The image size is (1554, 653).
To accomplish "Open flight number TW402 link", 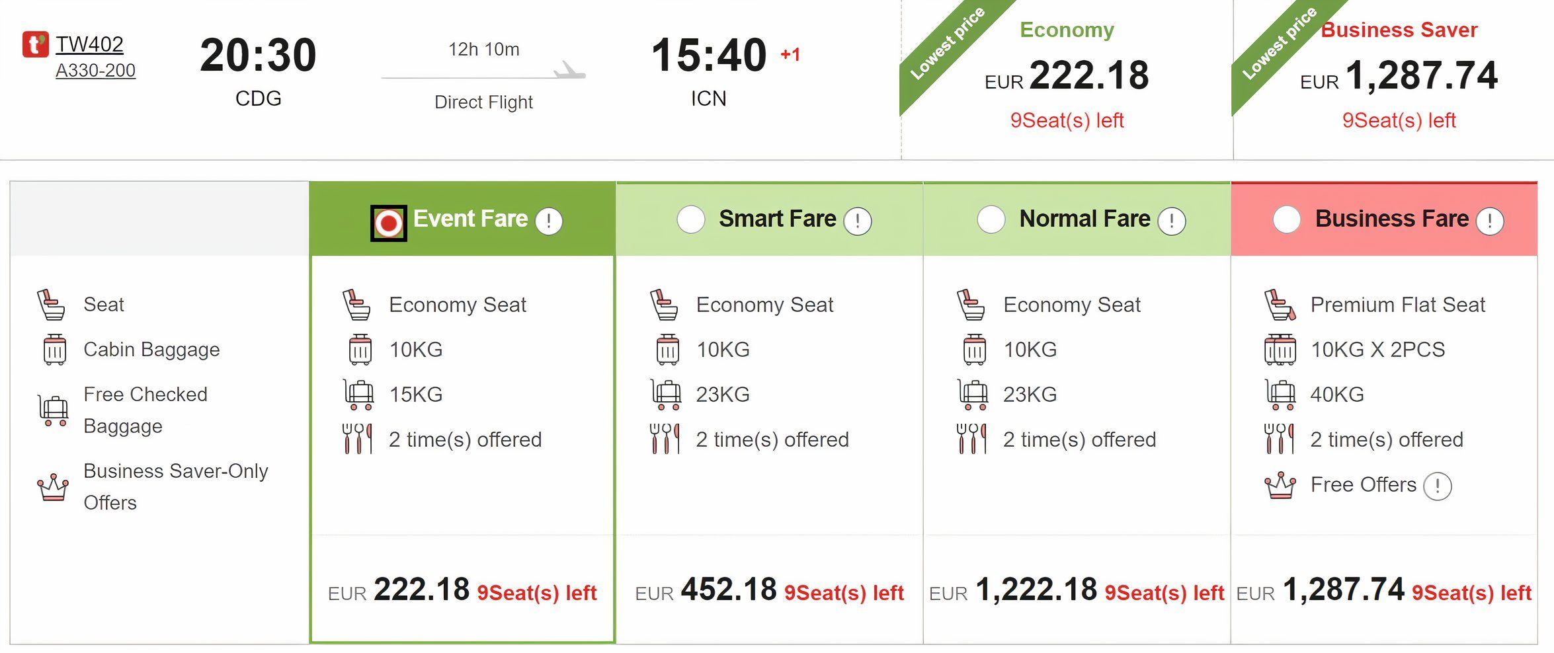I will 89,44.
